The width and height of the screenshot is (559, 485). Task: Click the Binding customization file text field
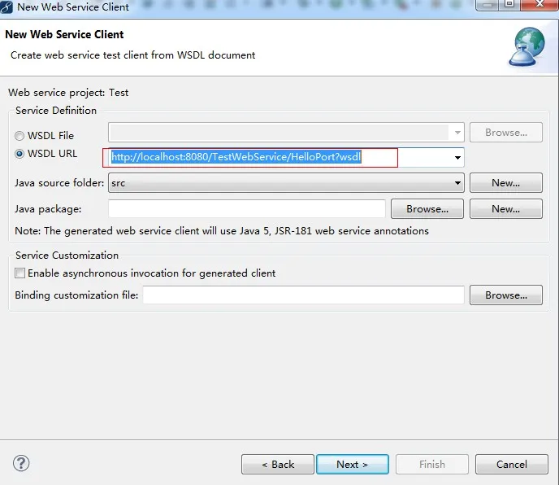coord(303,295)
